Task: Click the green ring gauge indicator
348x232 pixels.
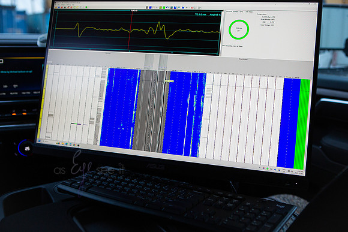Action: [x=239, y=29]
